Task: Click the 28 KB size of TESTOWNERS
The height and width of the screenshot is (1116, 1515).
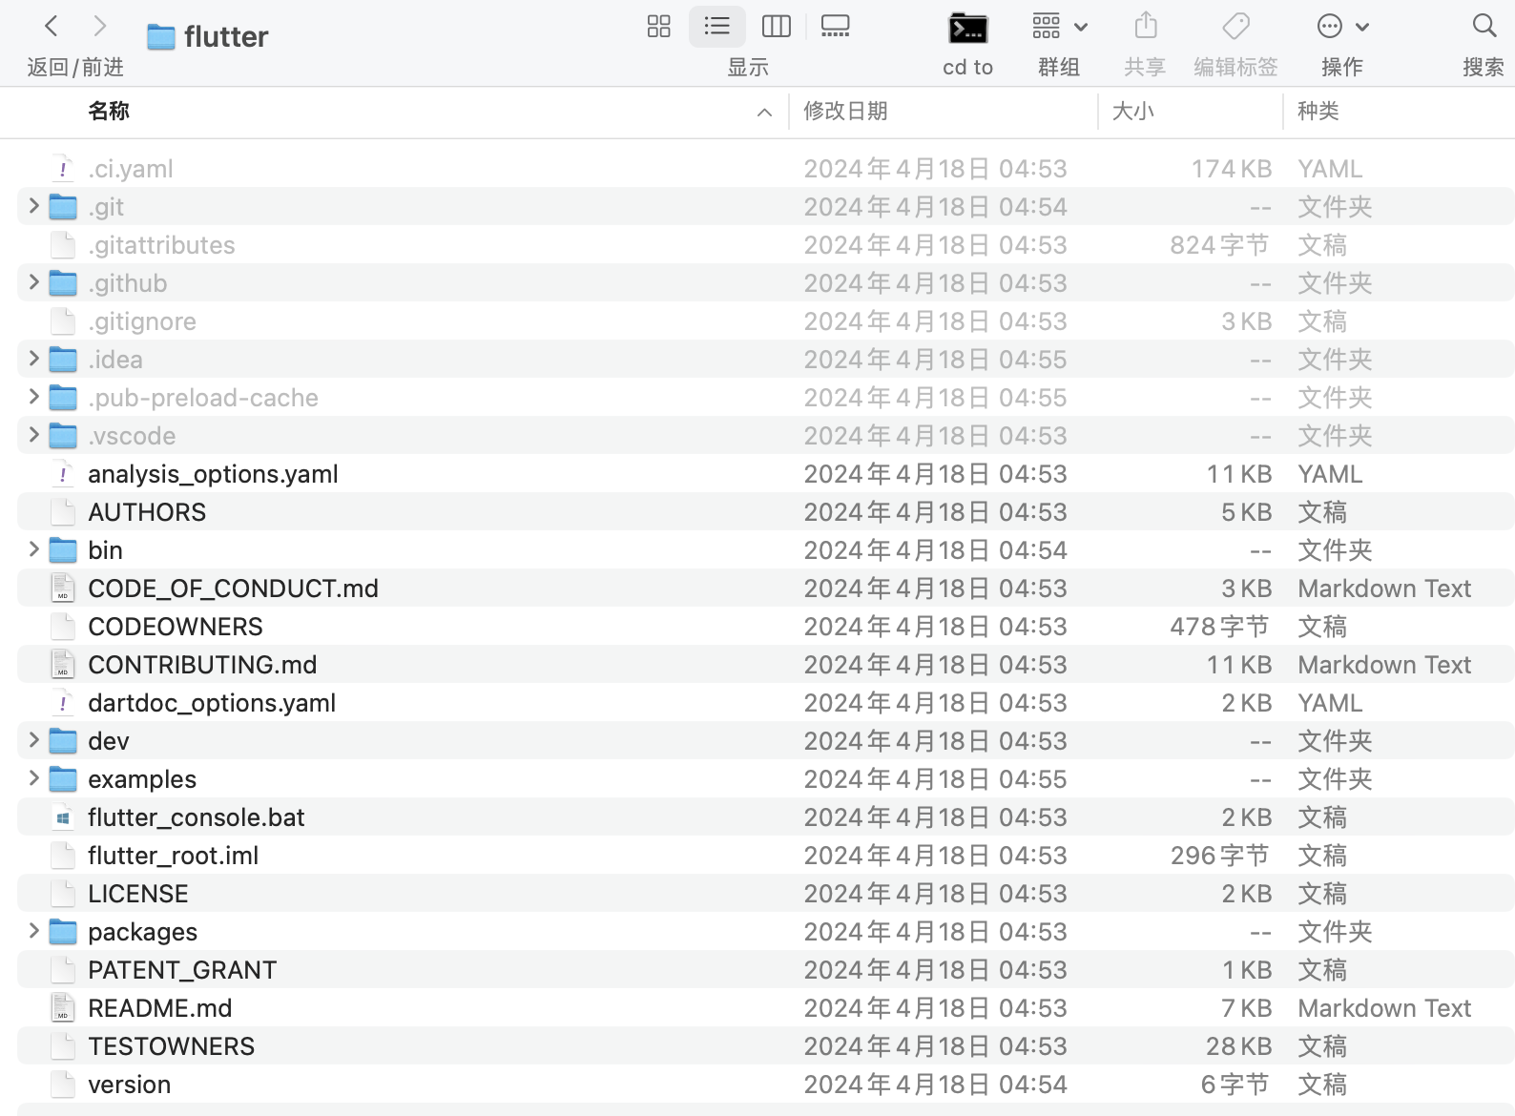Action: pyautogui.click(x=1239, y=1046)
